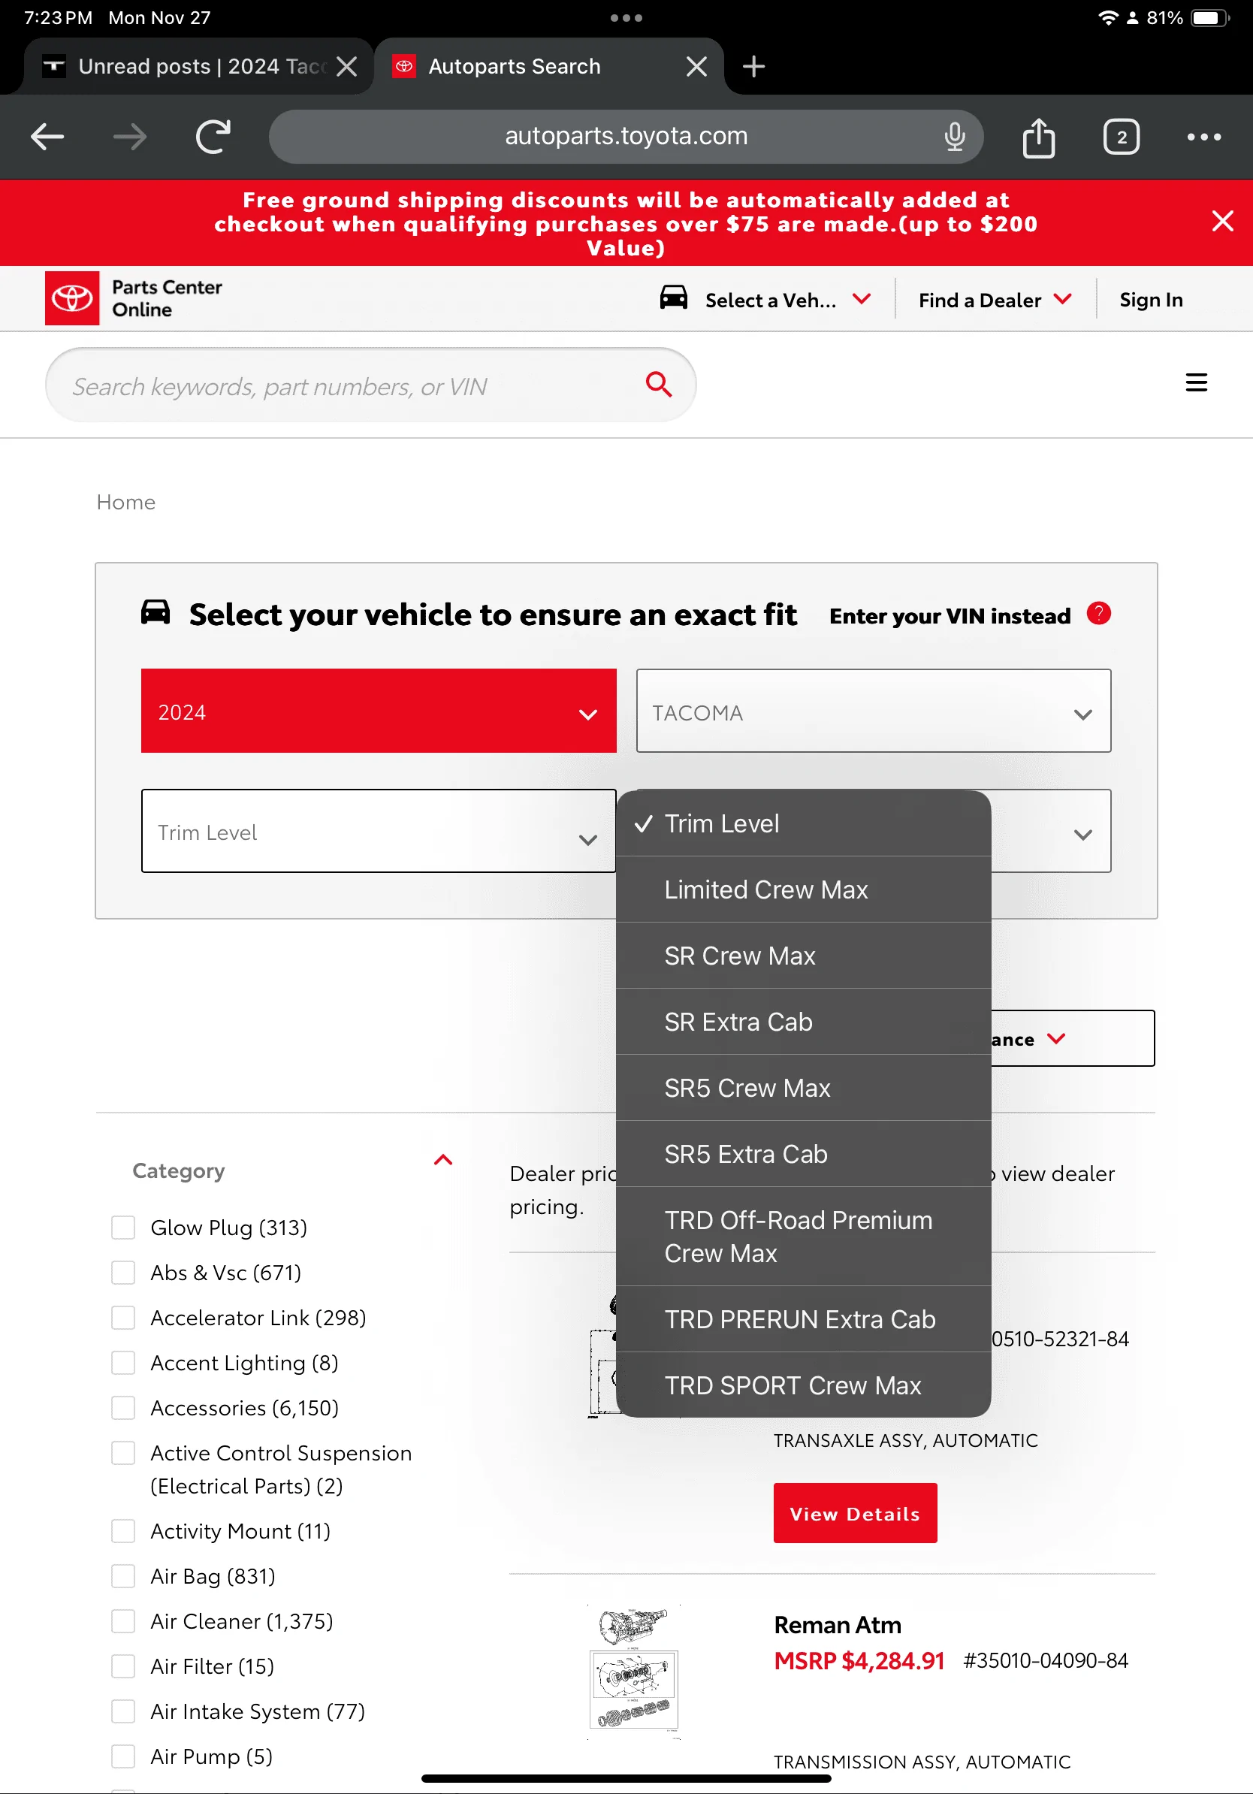The height and width of the screenshot is (1794, 1253).
Task: Click the Sign In link
Action: click(1151, 300)
